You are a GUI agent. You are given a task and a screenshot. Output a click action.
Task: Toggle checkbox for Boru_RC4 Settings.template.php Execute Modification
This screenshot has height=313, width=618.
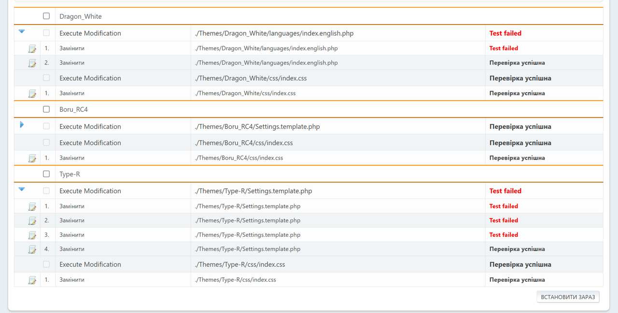[46, 126]
